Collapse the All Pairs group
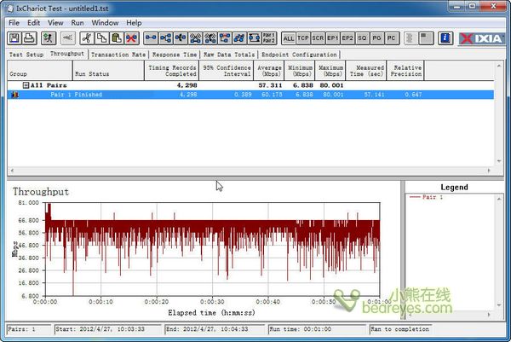511x342 pixels. [26, 85]
